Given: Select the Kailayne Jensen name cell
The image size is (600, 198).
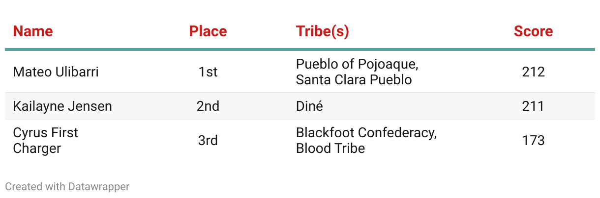Looking at the screenshot, I should point(62,106).
